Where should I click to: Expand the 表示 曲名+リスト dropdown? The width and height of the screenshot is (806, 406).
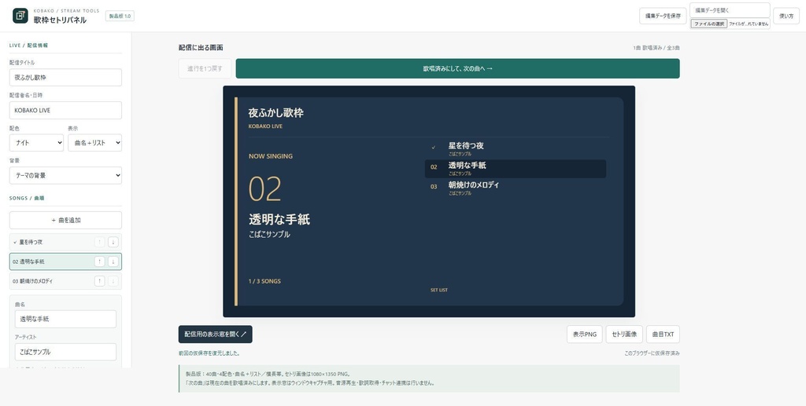pos(94,143)
